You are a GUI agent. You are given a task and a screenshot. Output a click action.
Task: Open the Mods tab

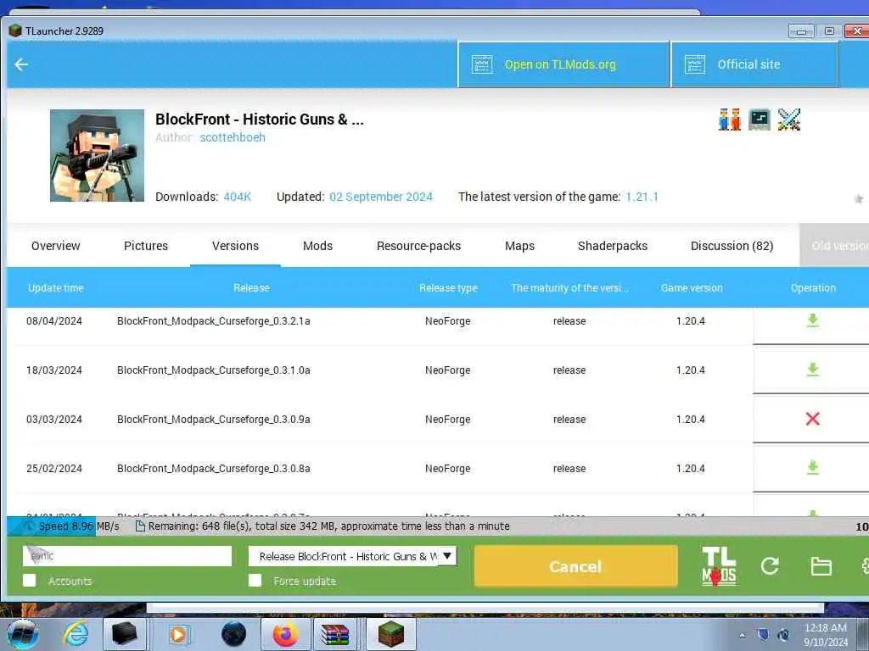[x=317, y=246]
